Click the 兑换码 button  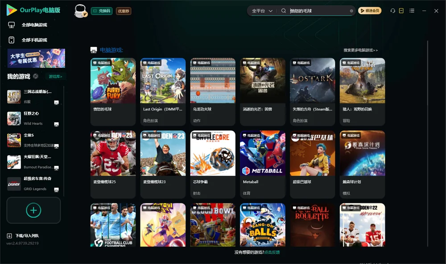pyautogui.click(x=102, y=11)
